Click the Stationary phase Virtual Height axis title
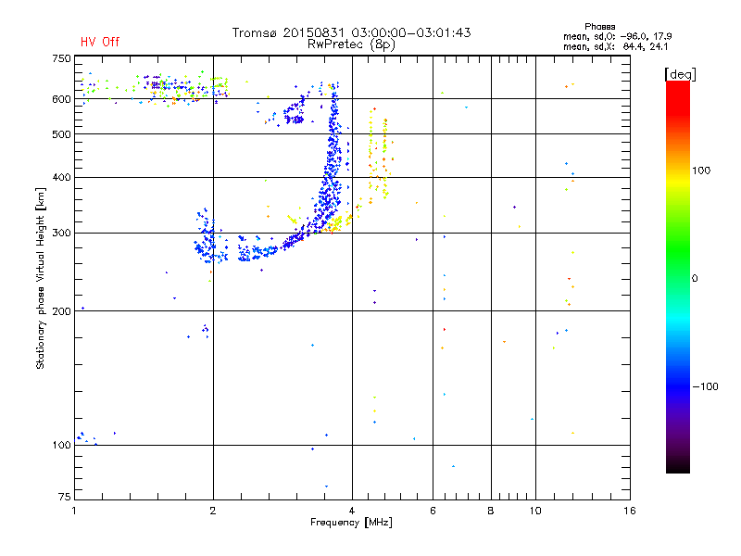 41,279
